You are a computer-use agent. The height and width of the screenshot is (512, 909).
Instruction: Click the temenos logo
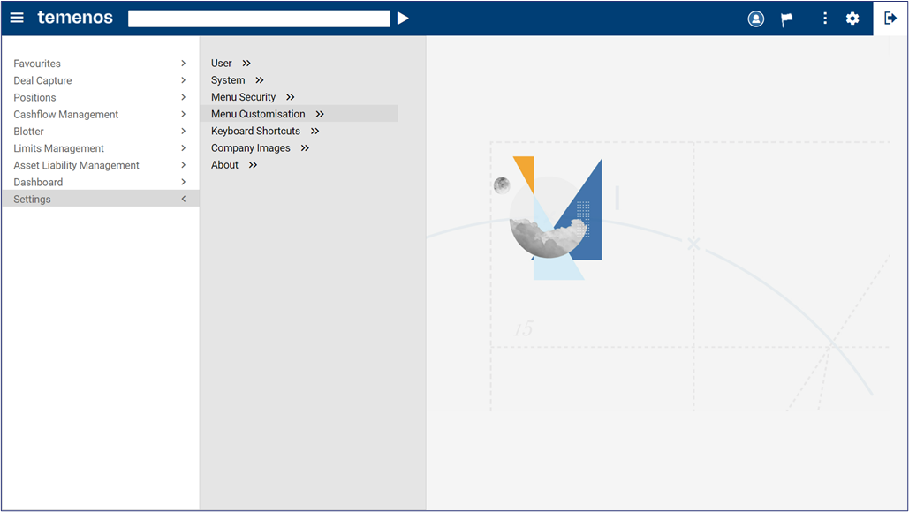point(75,18)
